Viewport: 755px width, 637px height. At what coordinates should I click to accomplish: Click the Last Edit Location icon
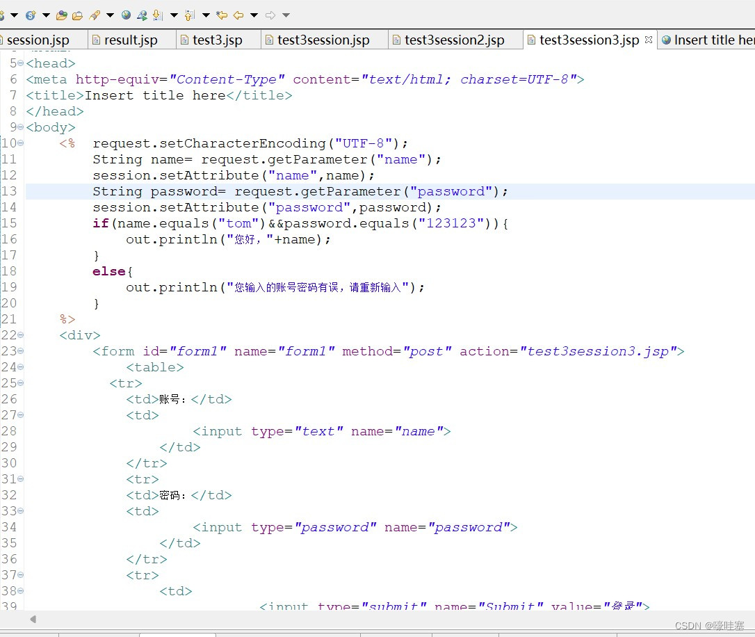tap(222, 15)
